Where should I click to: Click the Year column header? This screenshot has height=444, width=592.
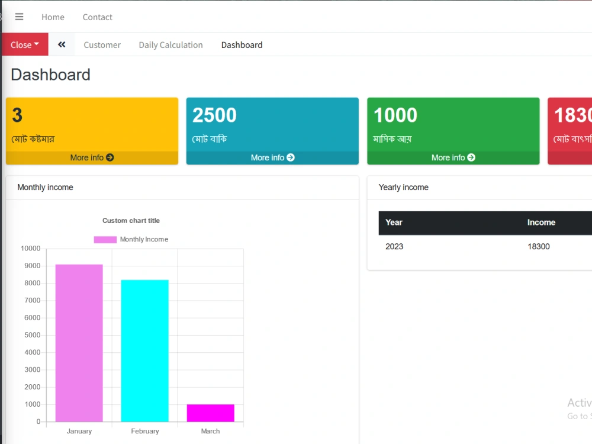coord(394,223)
